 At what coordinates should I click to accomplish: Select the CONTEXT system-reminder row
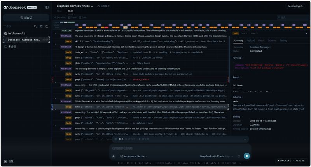pyautogui.click(x=140, y=31)
